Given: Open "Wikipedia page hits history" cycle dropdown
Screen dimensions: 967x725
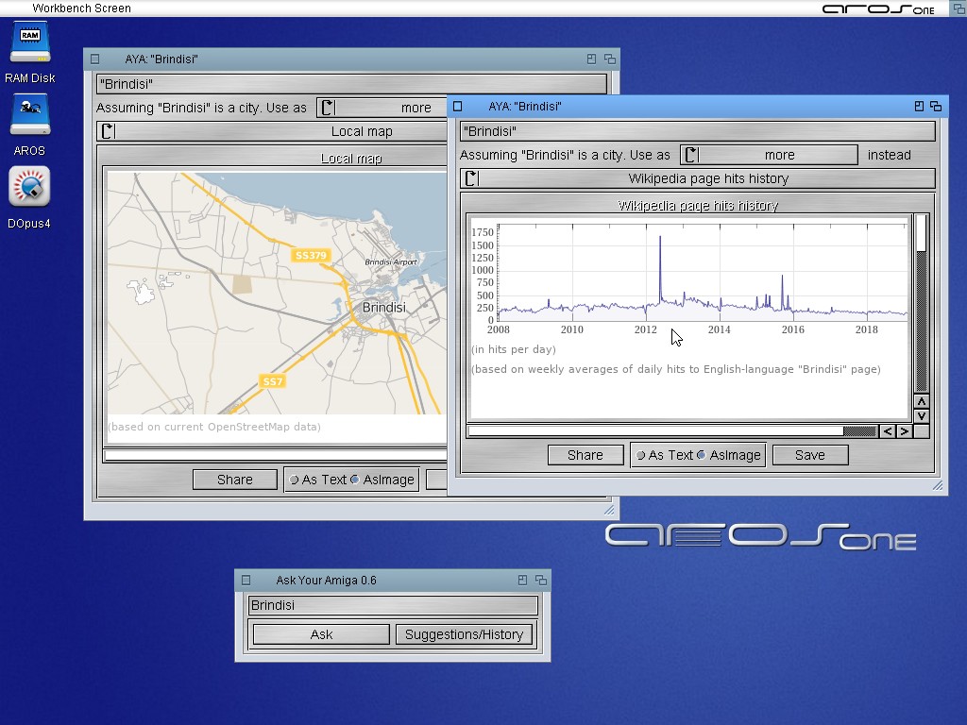Looking at the screenshot, I should pos(698,178).
